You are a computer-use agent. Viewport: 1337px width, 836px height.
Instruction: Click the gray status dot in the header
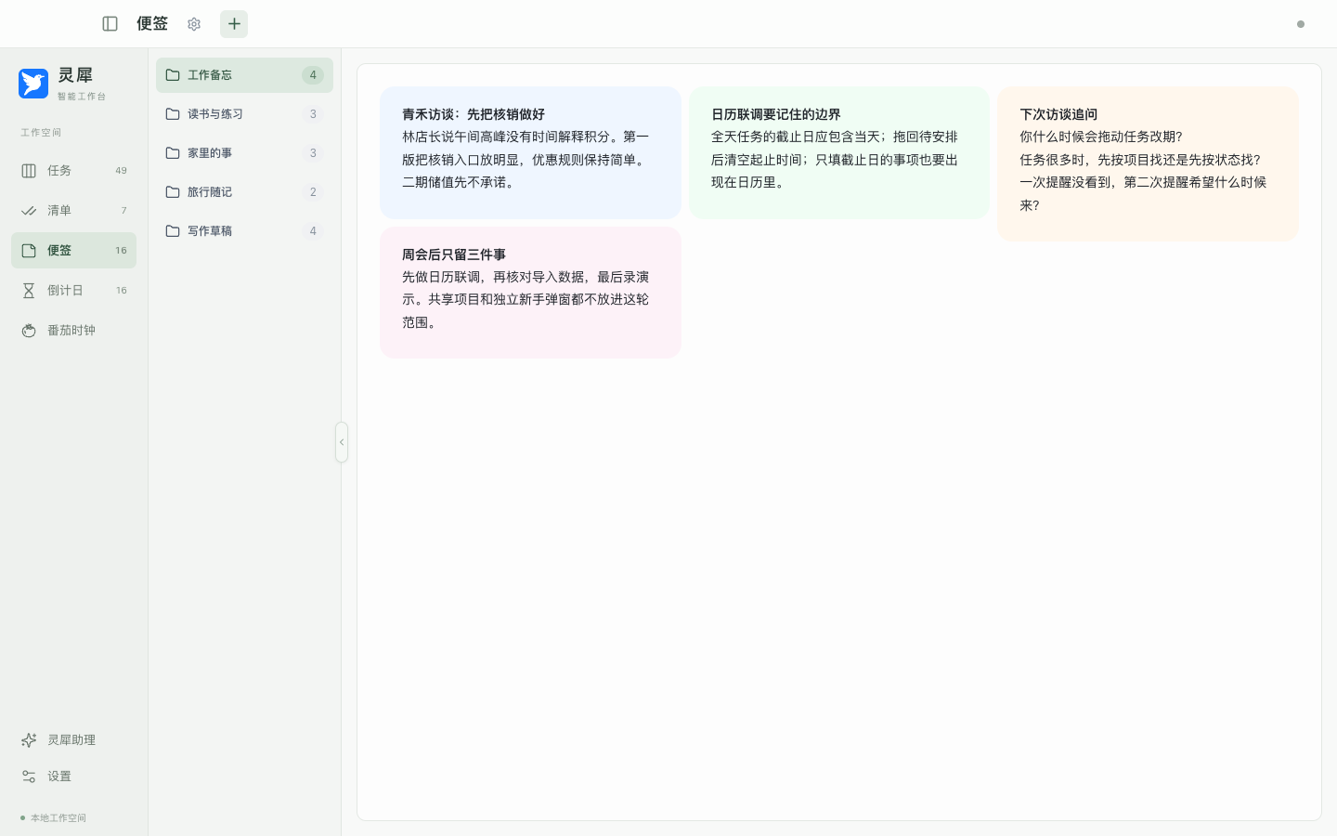(x=1301, y=24)
